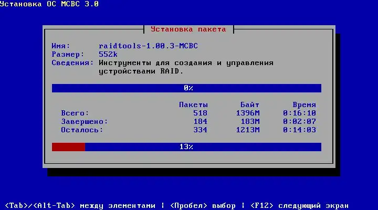The height and width of the screenshot is (210, 378).
Task: Click the 'Байт' column header
Action: tap(250, 104)
